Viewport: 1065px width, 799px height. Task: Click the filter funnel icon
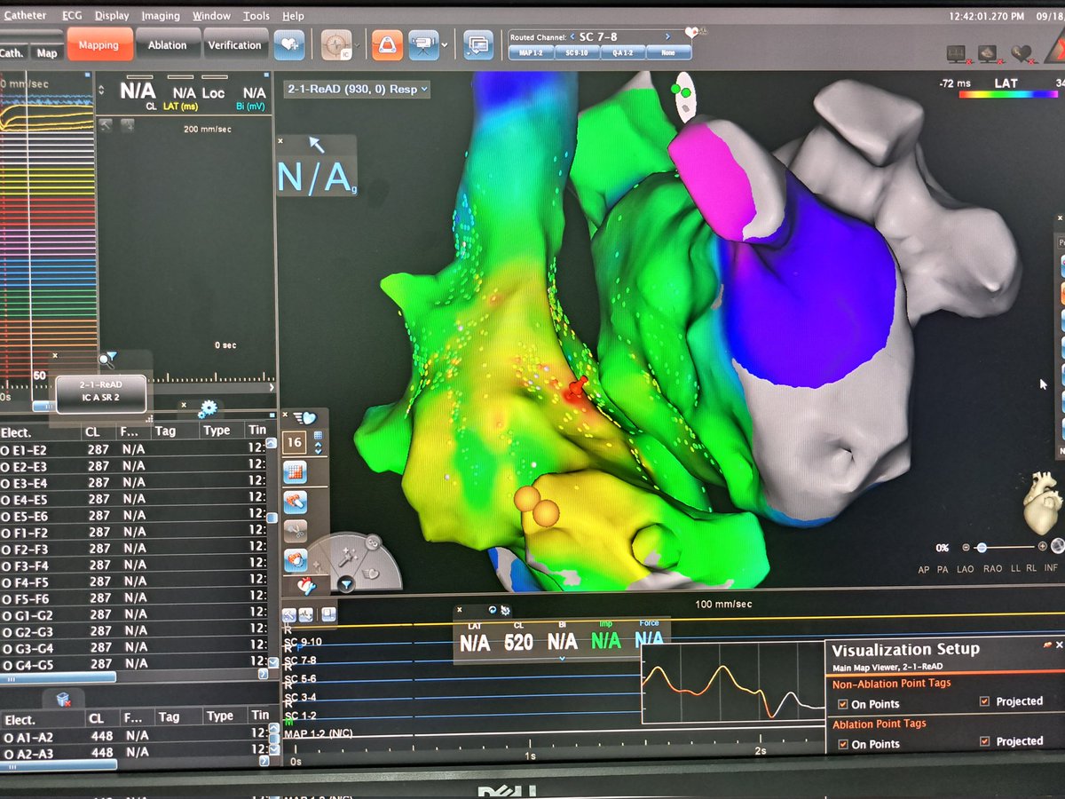pyautogui.click(x=346, y=583)
